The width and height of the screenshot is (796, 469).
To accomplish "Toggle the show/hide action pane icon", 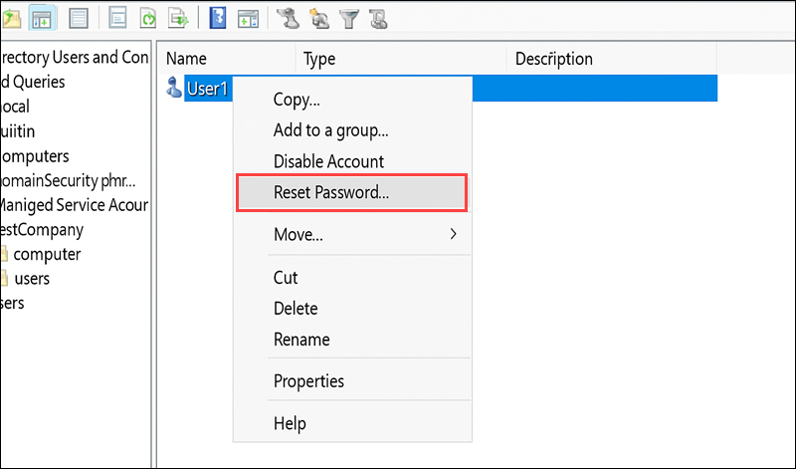I will [248, 19].
